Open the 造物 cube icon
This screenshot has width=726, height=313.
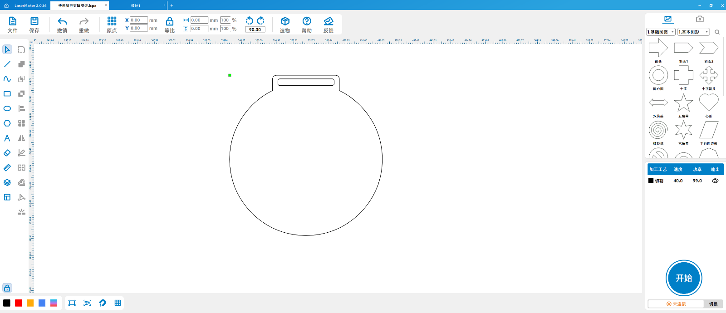[x=285, y=21]
